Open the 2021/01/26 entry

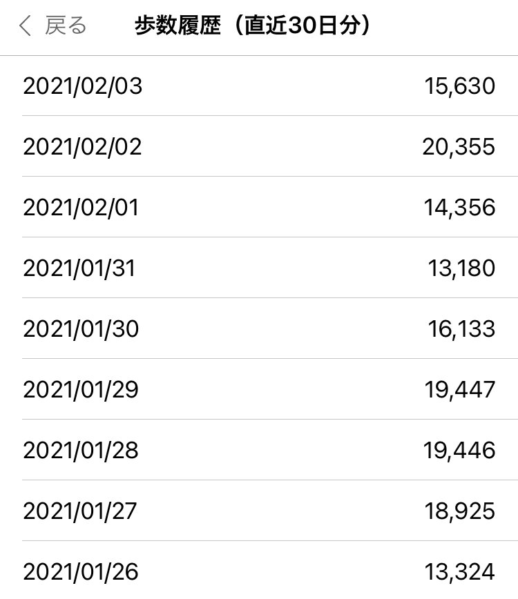(x=259, y=570)
